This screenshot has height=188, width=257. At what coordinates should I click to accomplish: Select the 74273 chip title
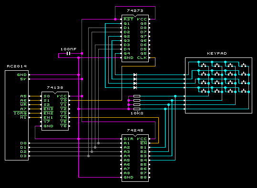[135, 10]
